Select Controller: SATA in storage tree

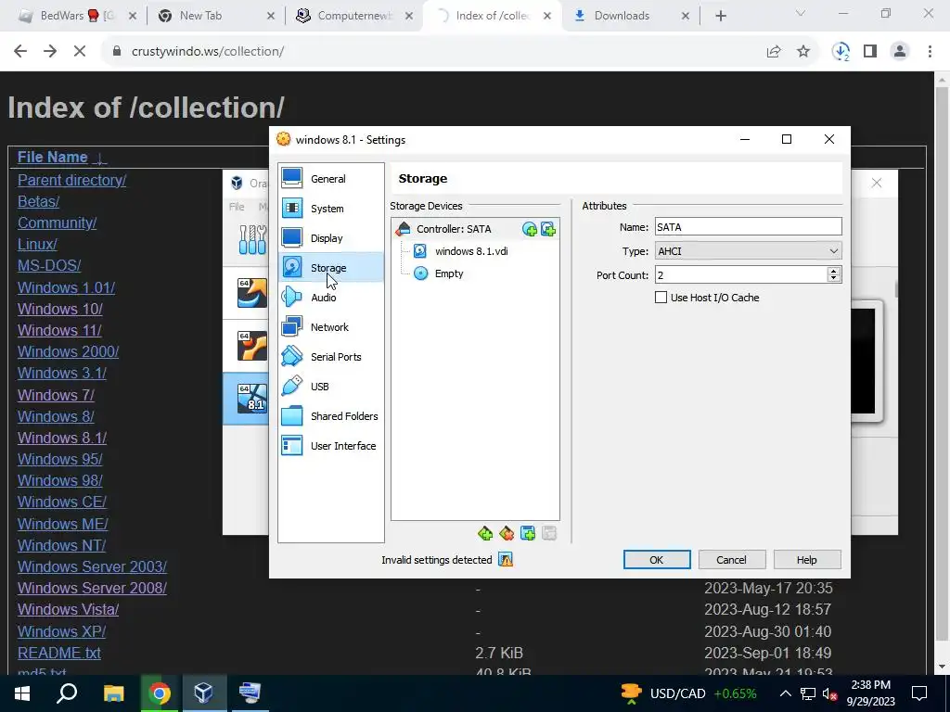(x=454, y=229)
